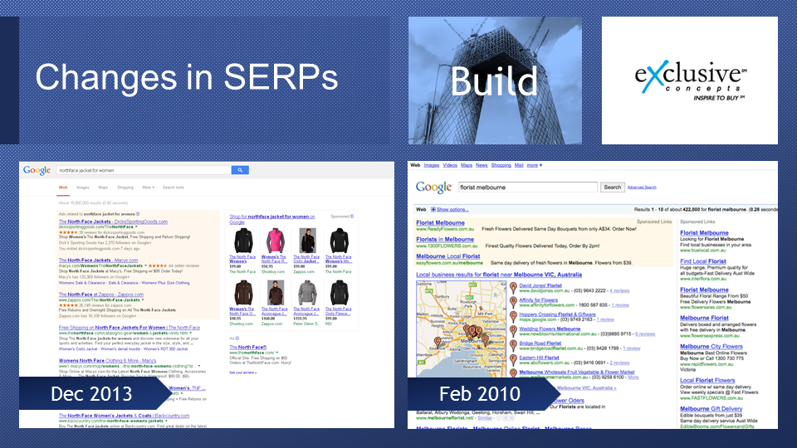The height and width of the screenshot is (448, 797).
Task: Click the info icon next to Sponsored label
Action: click(352, 217)
